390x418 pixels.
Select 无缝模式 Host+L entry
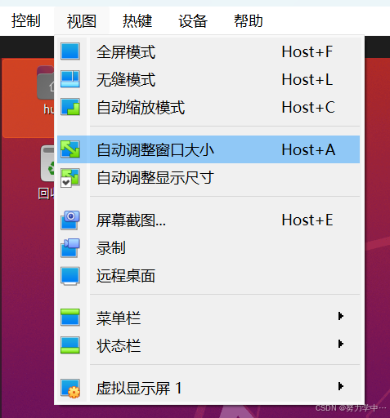[x=208, y=79]
